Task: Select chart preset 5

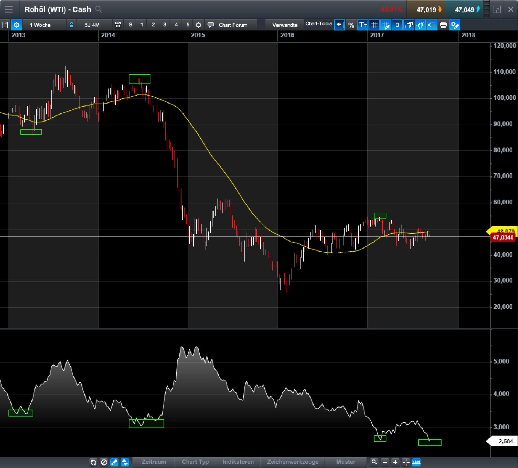Action: (188, 25)
